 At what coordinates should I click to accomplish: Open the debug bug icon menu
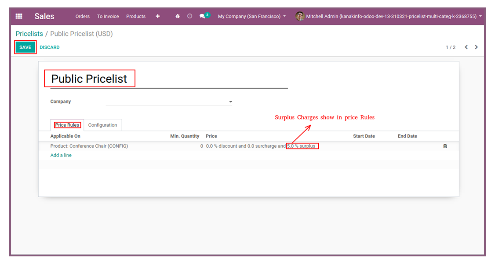(178, 16)
